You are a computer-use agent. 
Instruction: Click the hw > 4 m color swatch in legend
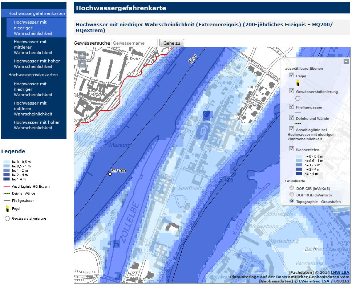pos(7,179)
